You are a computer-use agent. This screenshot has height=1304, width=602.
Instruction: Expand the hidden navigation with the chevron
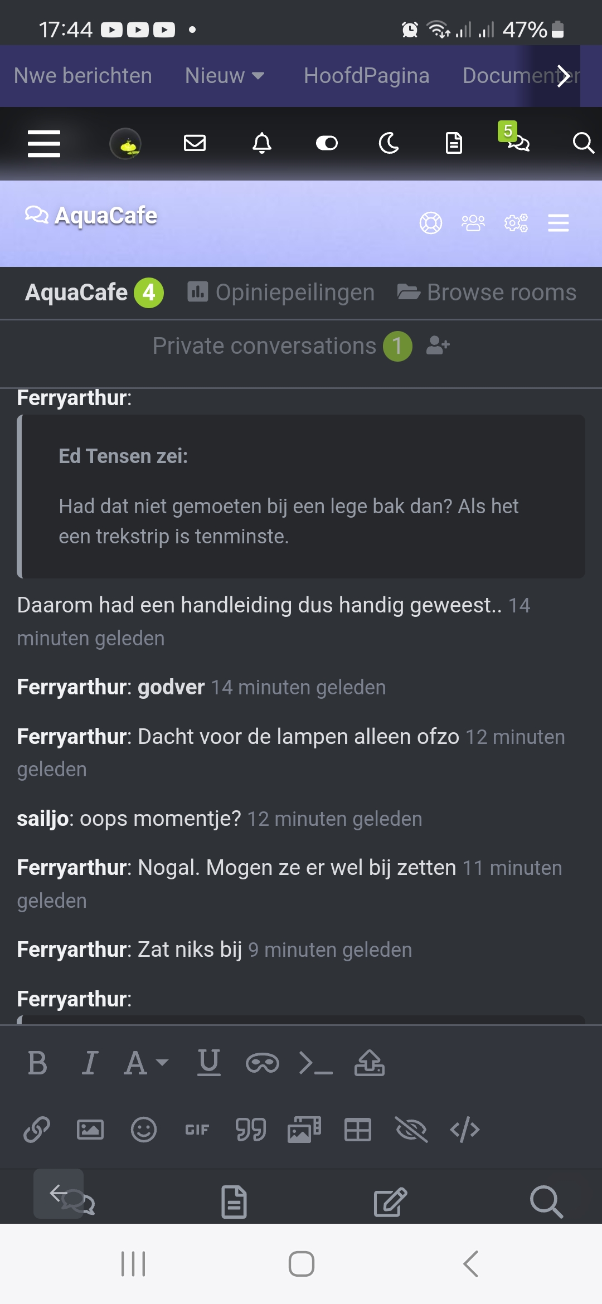point(565,76)
